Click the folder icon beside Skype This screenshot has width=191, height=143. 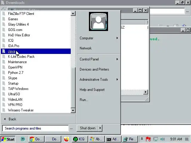click(4, 78)
